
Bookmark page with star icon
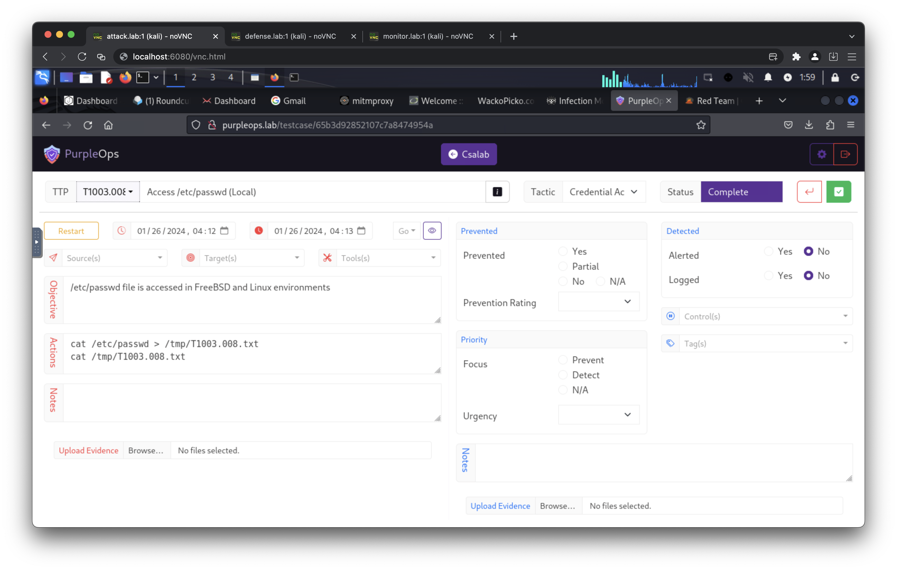pyautogui.click(x=701, y=125)
